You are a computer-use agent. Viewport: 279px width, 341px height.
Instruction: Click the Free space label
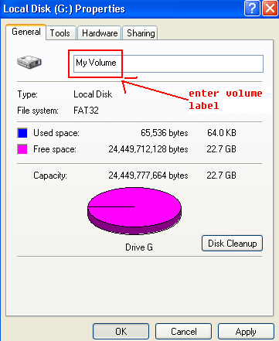tap(55, 149)
